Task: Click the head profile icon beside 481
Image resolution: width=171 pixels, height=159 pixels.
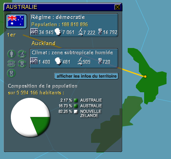Action: 58,61
